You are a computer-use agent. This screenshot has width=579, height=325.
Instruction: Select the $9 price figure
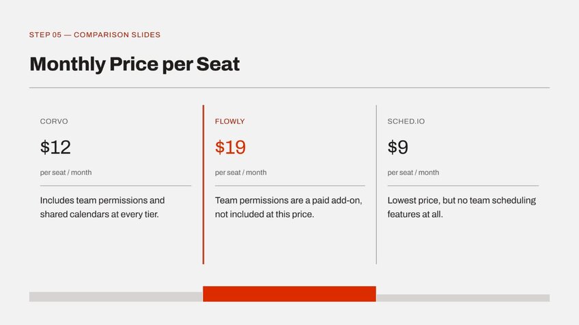coord(397,147)
